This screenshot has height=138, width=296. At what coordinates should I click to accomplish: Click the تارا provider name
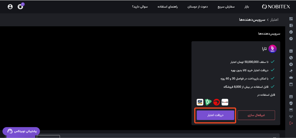[x=264, y=49]
